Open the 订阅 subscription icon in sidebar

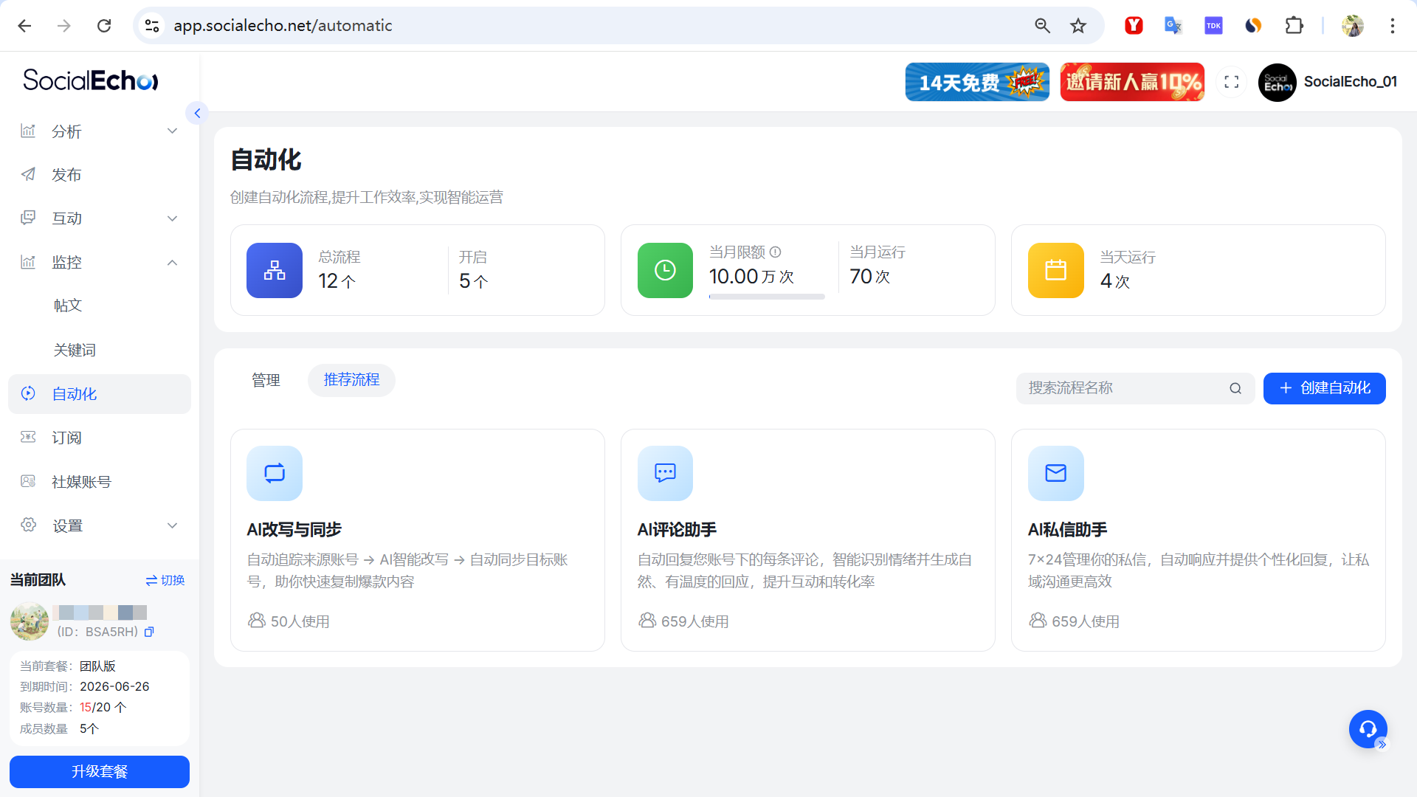click(x=28, y=437)
